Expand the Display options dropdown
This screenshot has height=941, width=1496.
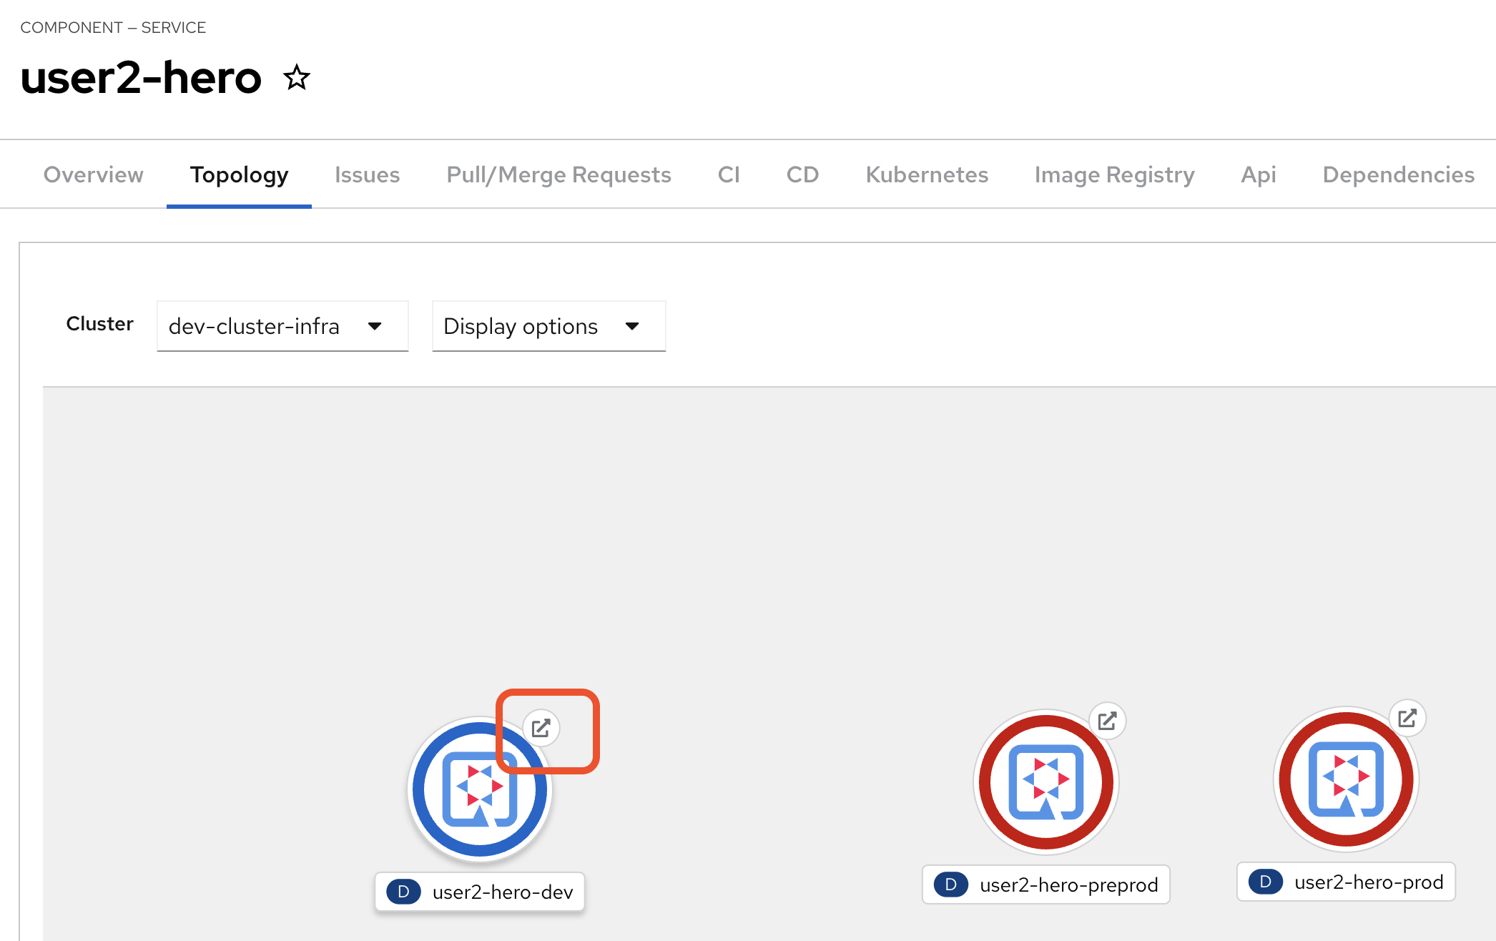(548, 326)
